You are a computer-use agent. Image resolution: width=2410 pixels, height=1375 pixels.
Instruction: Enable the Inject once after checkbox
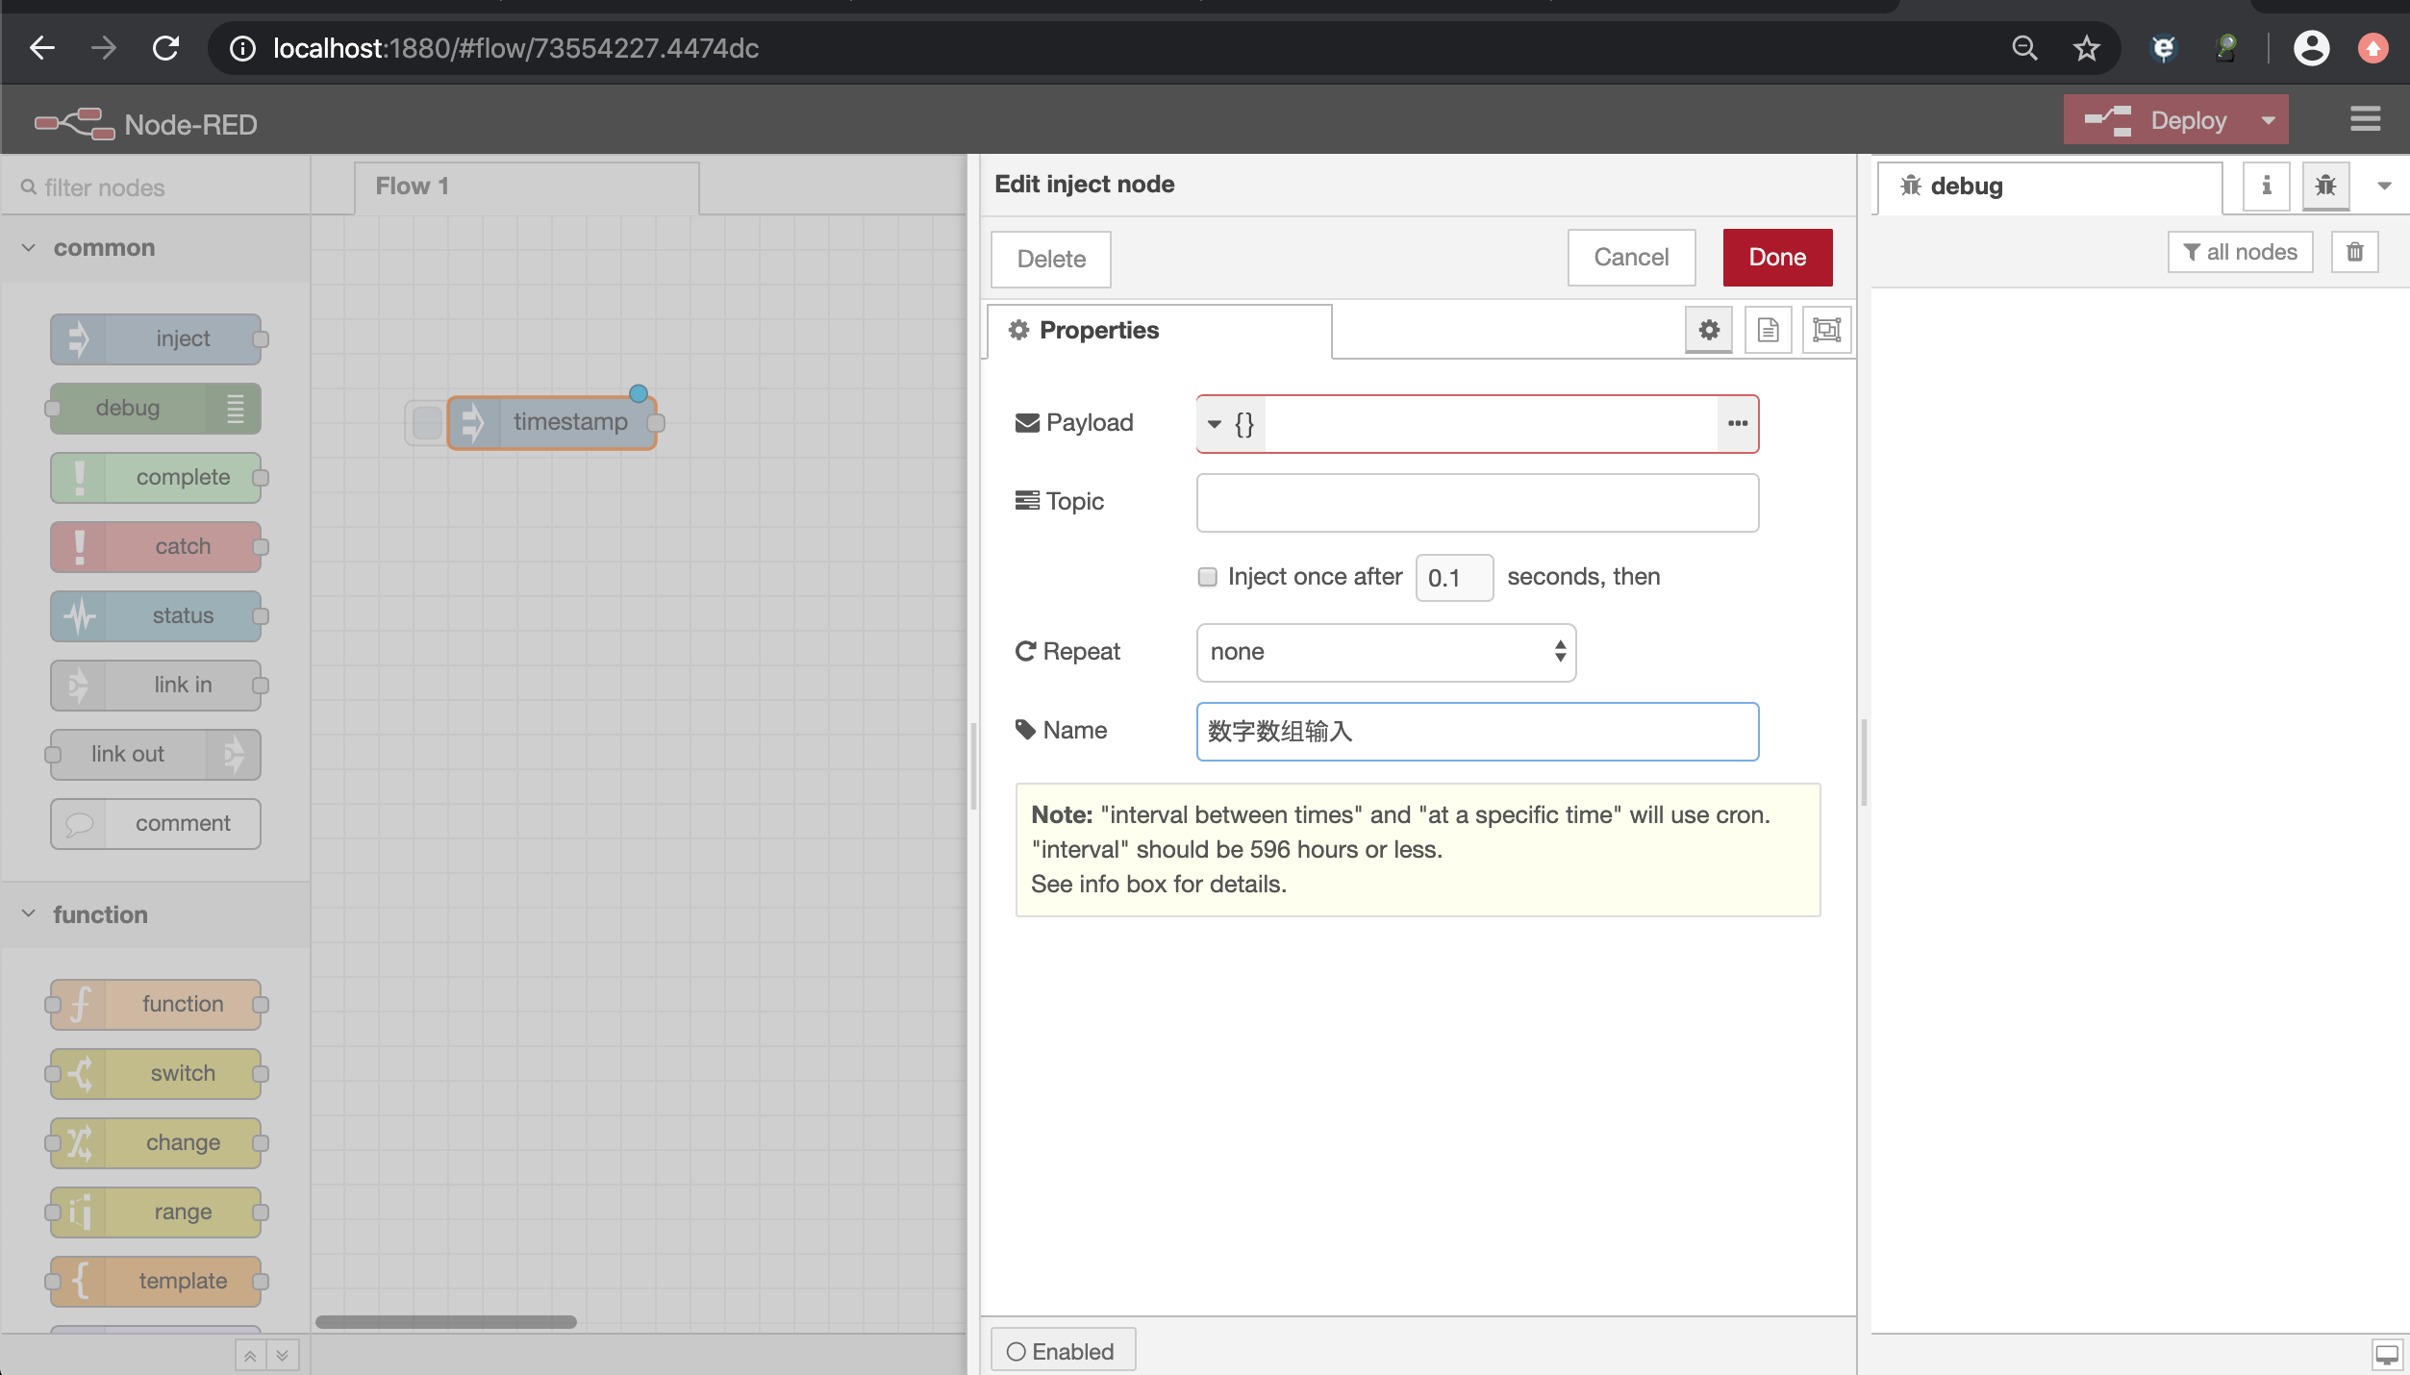pos(1208,577)
